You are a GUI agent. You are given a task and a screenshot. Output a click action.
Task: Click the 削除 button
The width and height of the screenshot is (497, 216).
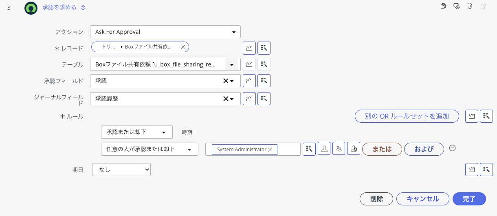[x=376, y=199]
